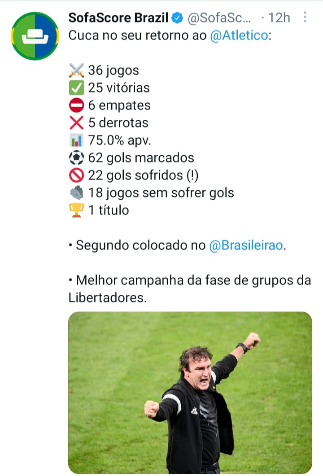This screenshot has width=323, height=476.
Task: Click the trophy emoji beside 1 título
Action: 77,210
